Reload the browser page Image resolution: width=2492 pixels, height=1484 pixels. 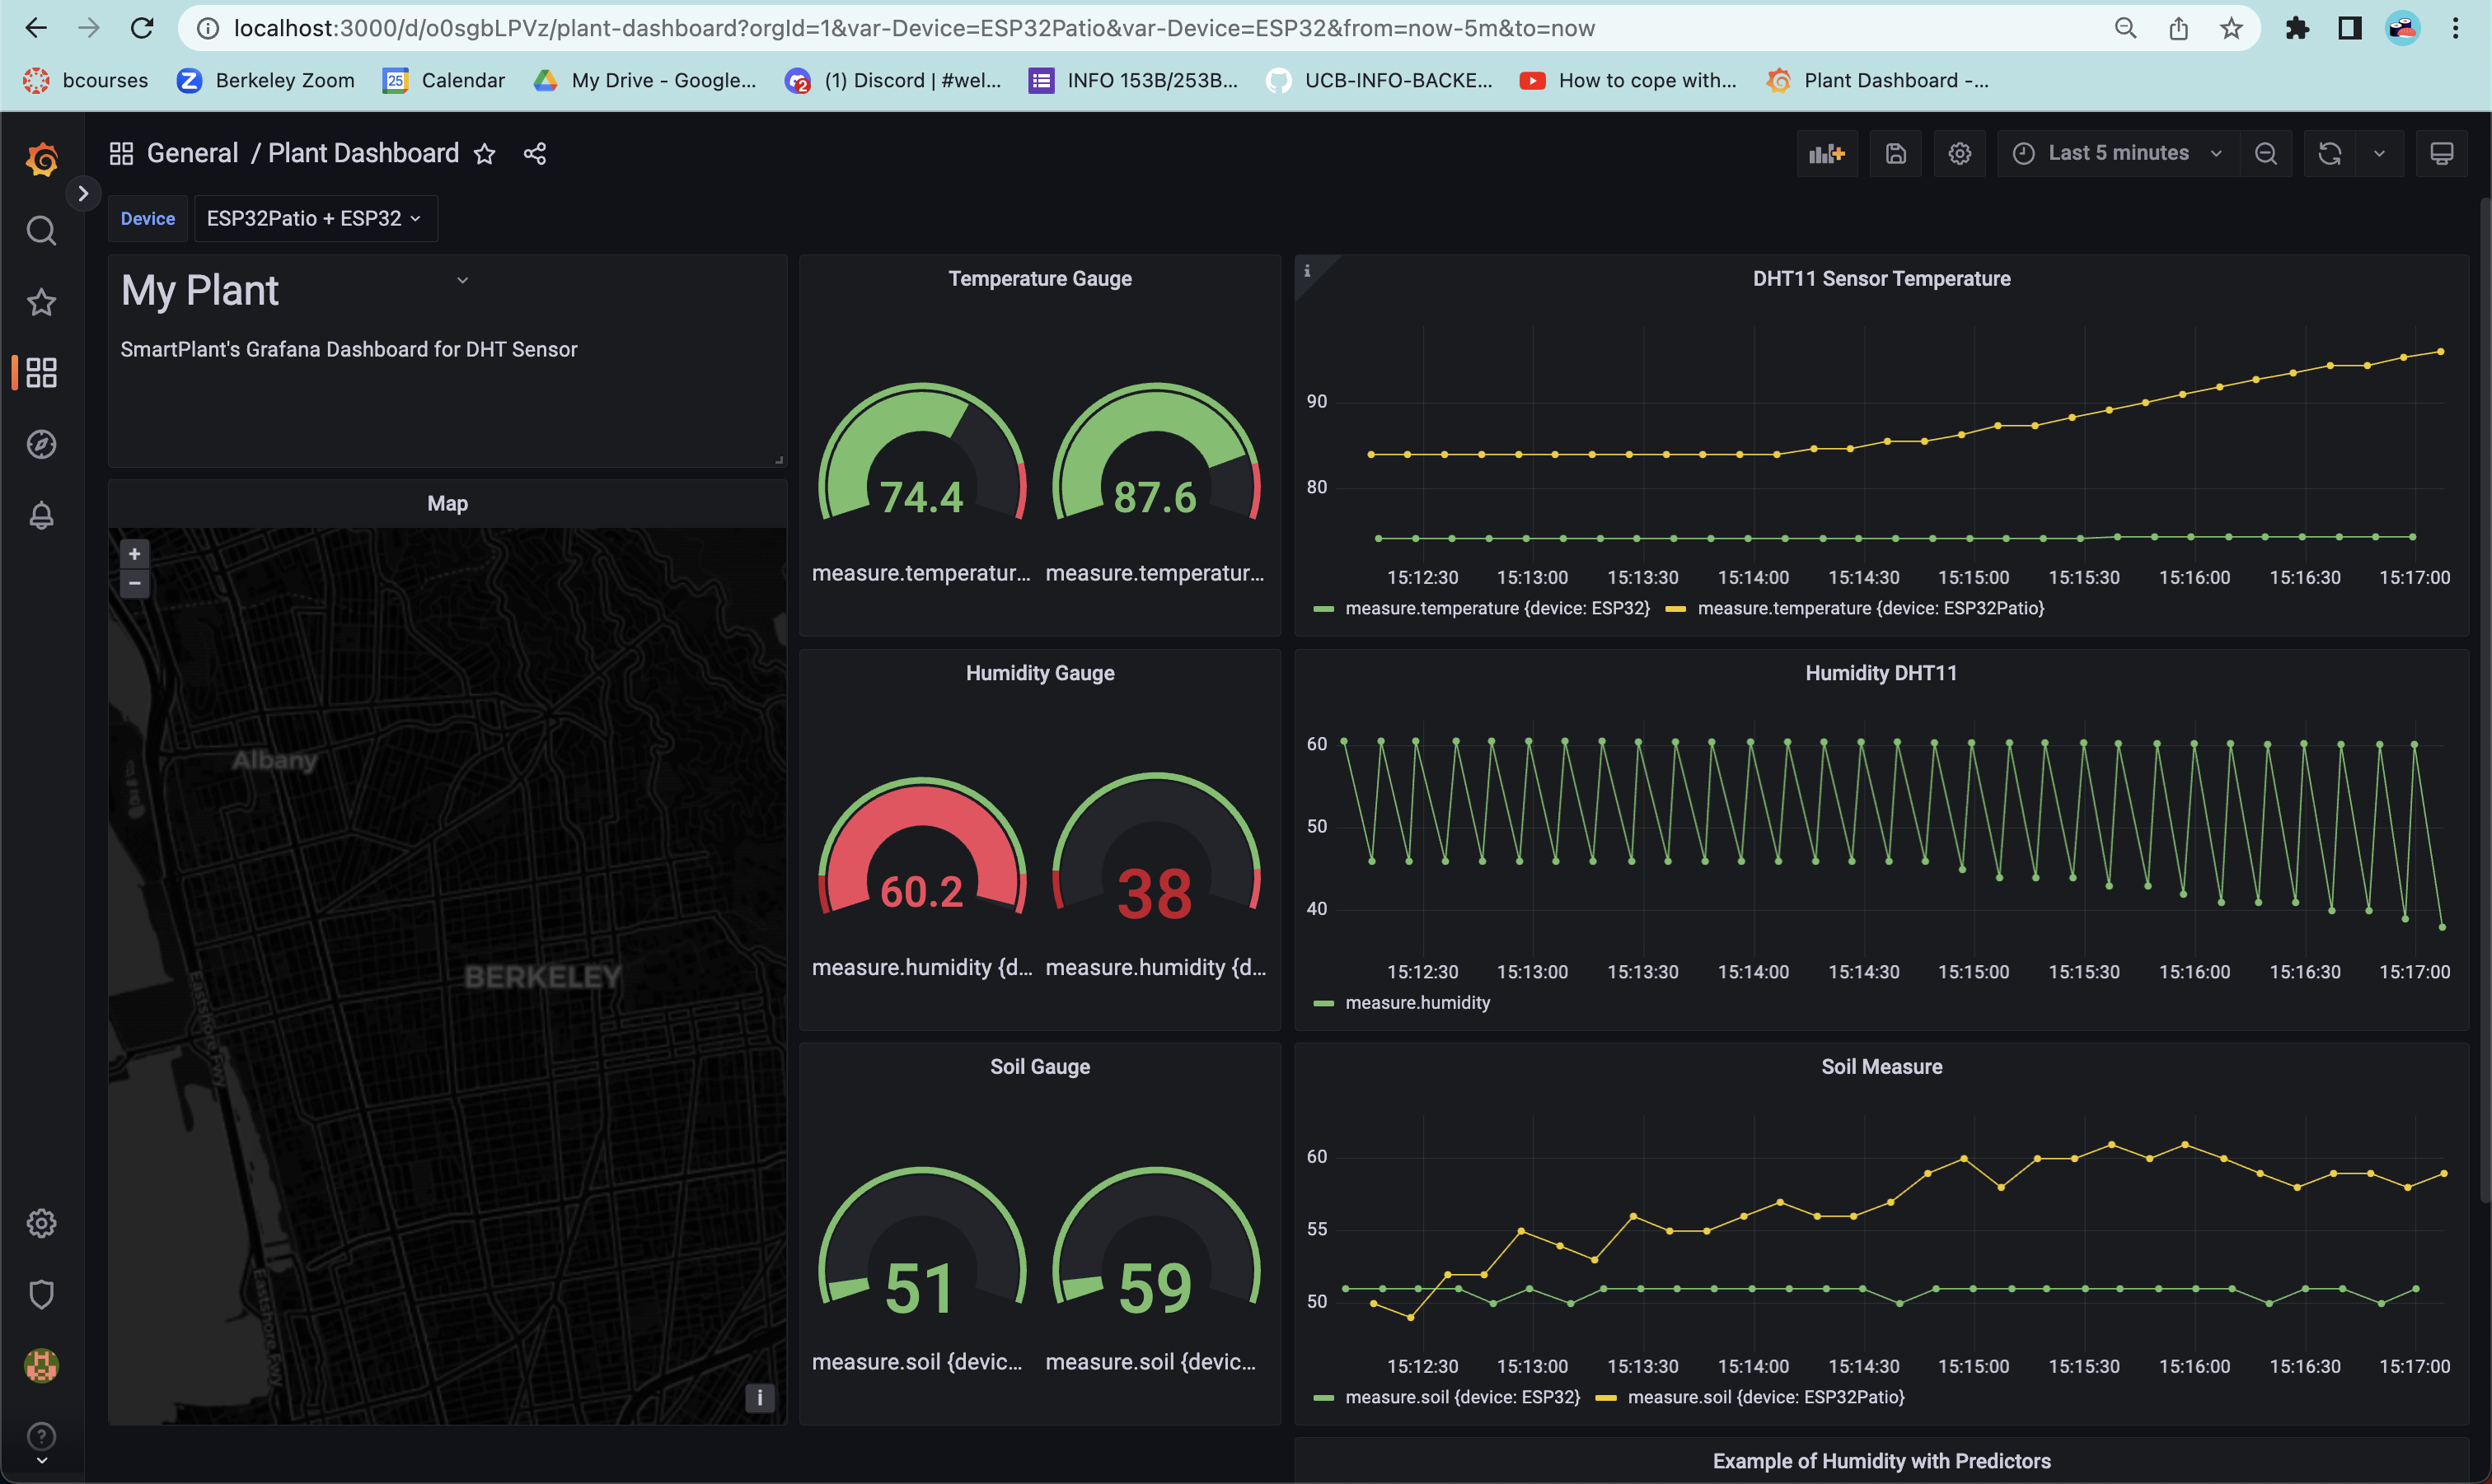(142, 28)
